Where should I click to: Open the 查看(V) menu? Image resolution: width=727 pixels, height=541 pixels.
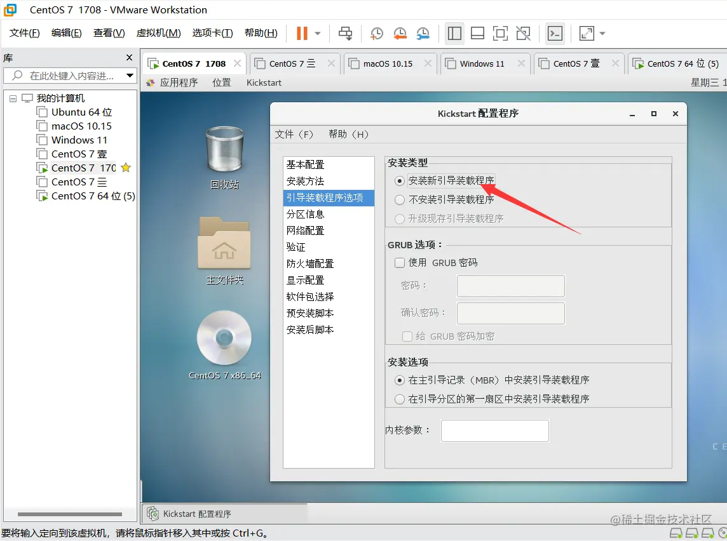click(x=109, y=33)
